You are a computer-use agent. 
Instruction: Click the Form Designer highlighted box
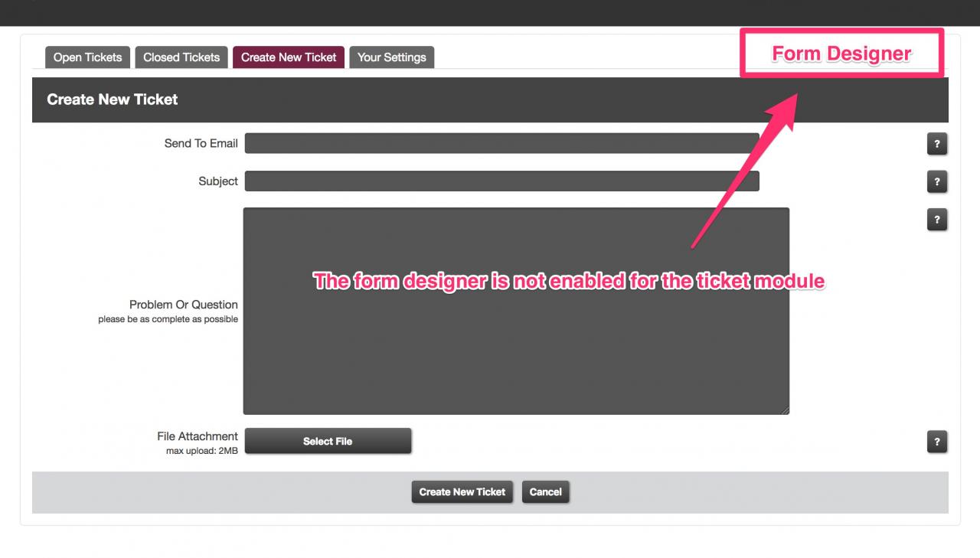841,54
